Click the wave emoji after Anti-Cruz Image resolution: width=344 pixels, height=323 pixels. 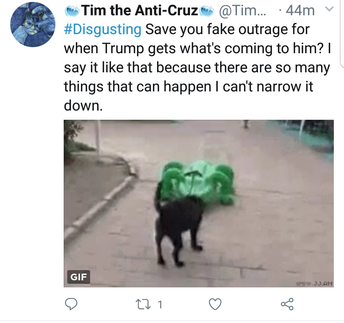206,11
